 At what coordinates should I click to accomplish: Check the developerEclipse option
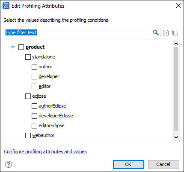point(34,116)
